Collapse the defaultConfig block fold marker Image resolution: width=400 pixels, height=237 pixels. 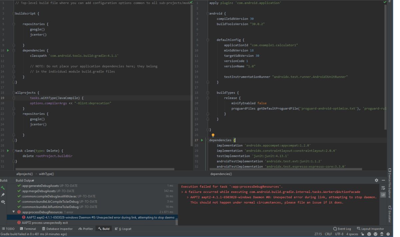coord(207,40)
